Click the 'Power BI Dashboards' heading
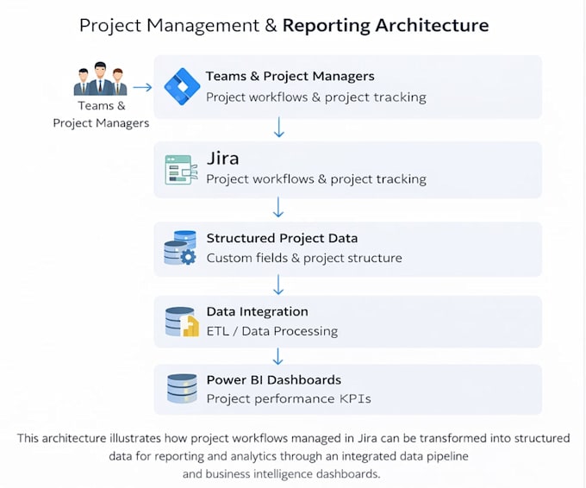 [x=274, y=380]
